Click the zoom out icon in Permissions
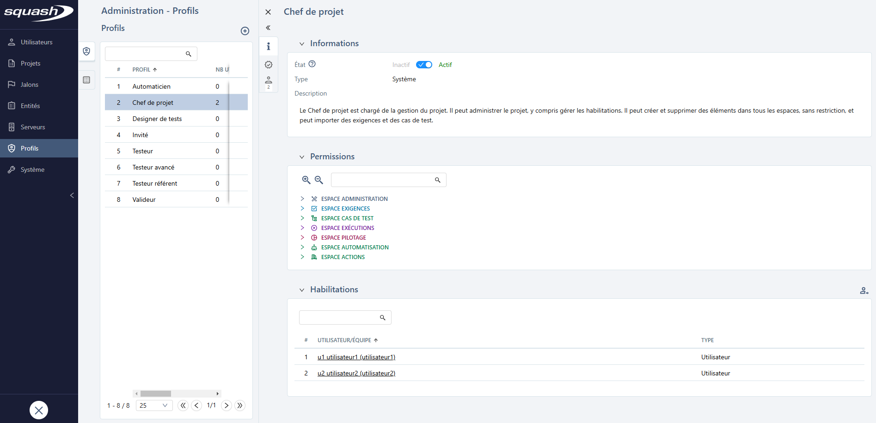Viewport: 876px width, 423px height. click(x=319, y=180)
